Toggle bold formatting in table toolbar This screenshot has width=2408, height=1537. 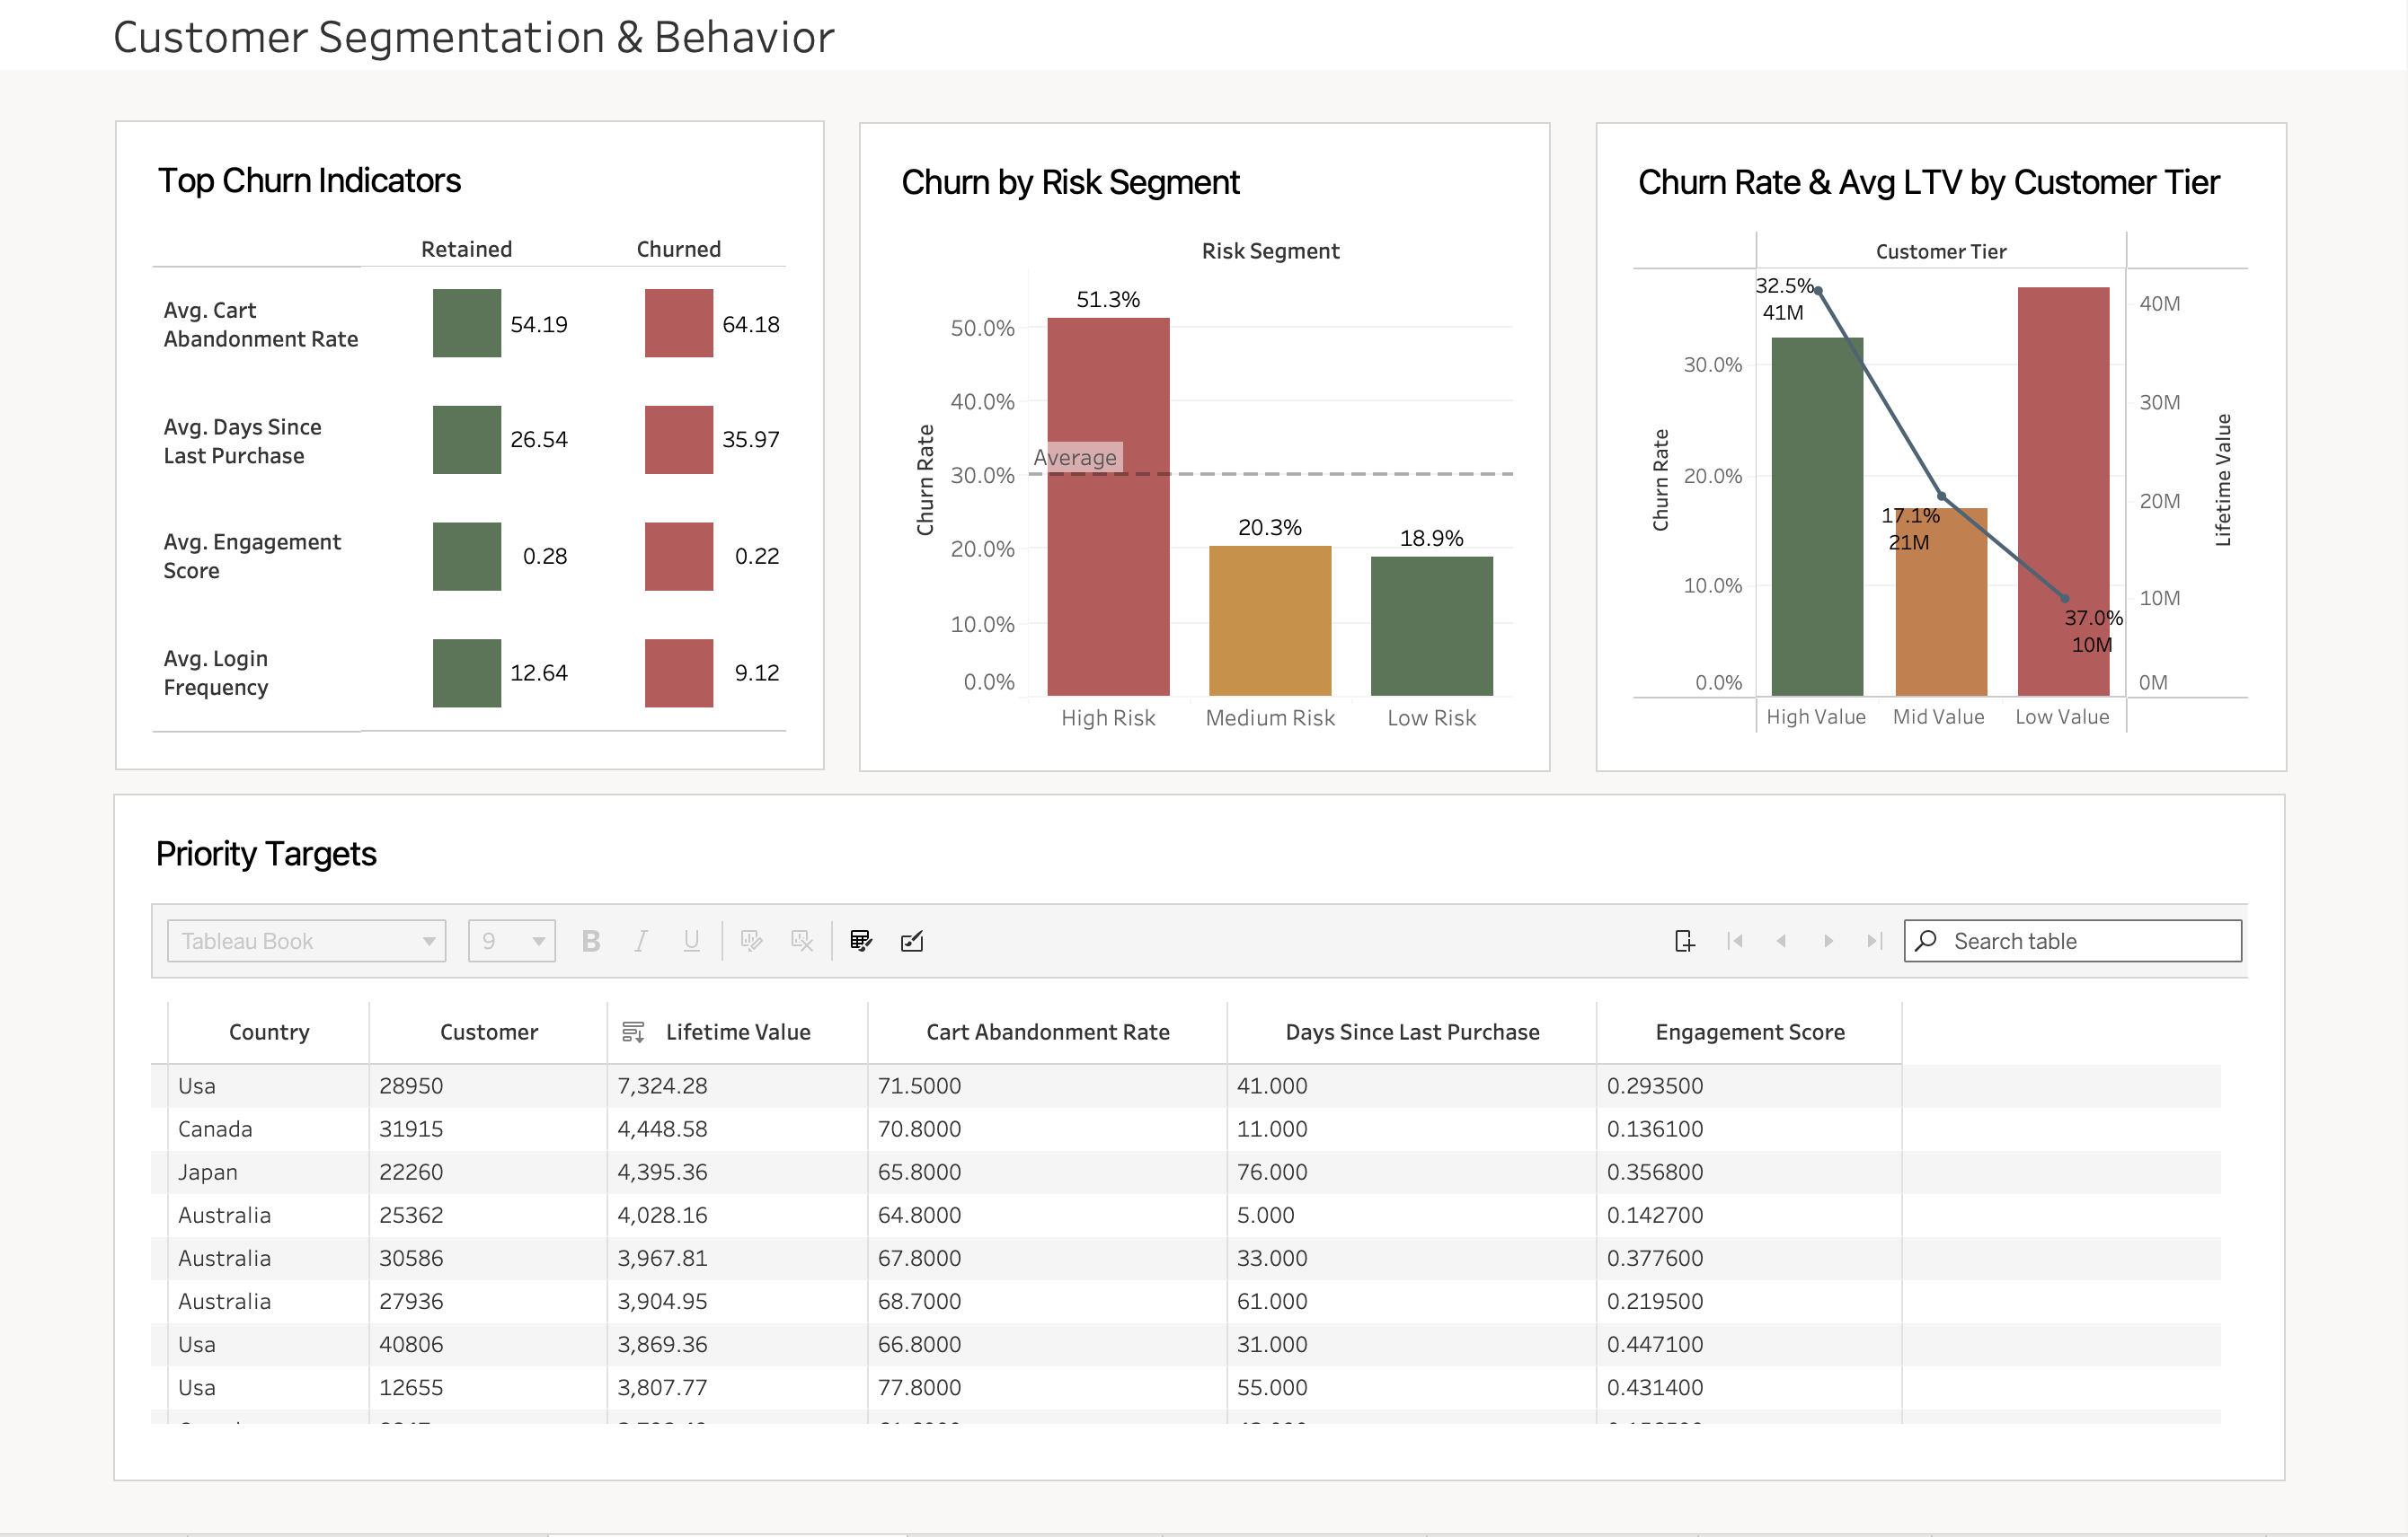591,940
